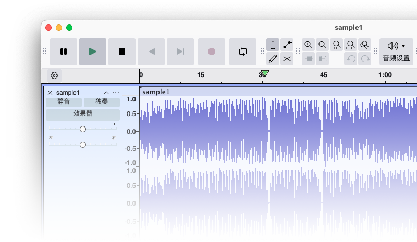
Task: Open the 音频设置 audio setup dropdown
Action: coord(396,52)
